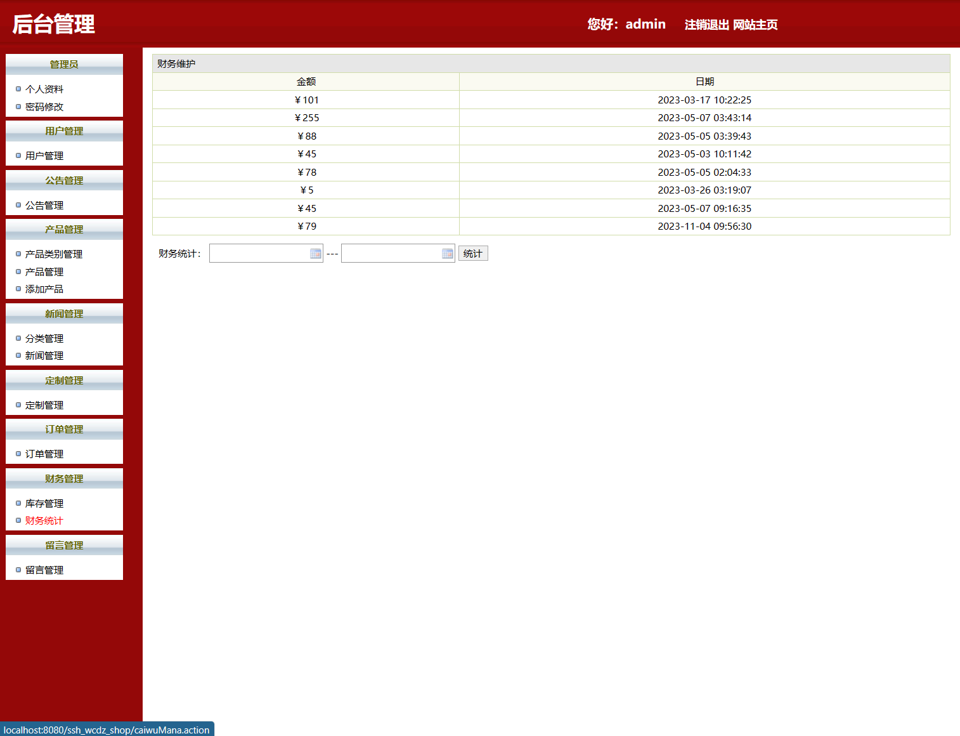Click the 金额 column header
Viewport: 960px width, 736px height.
306,82
